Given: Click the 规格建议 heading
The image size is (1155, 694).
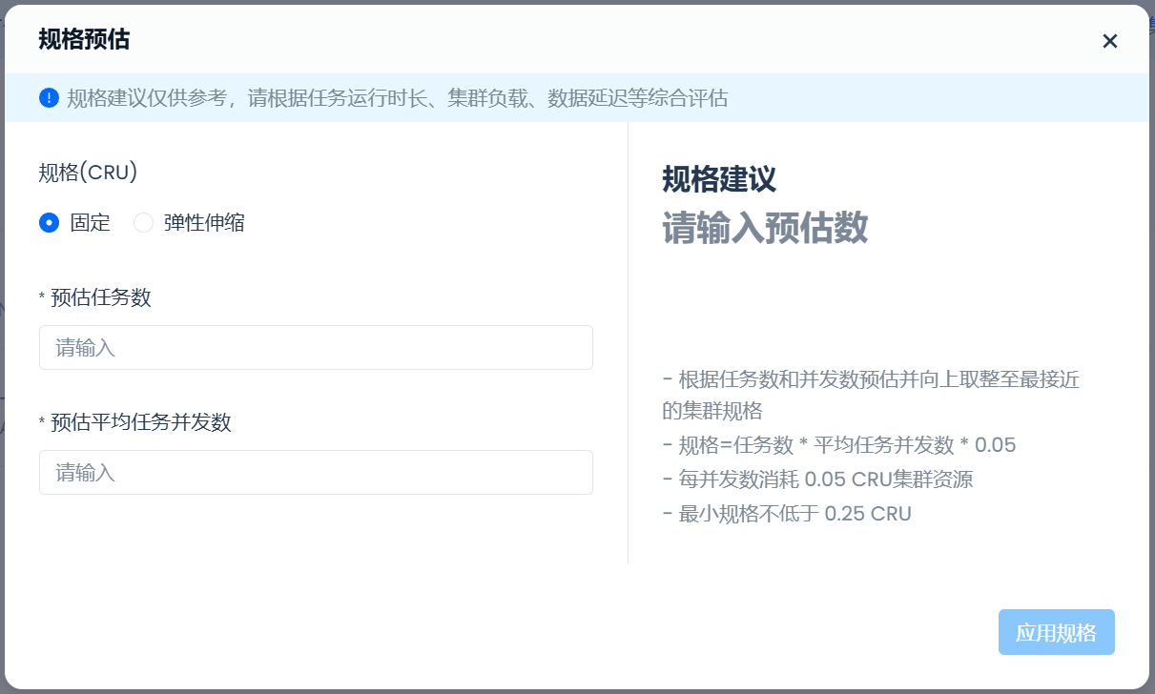Looking at the screenshot, I should (719, 178).
